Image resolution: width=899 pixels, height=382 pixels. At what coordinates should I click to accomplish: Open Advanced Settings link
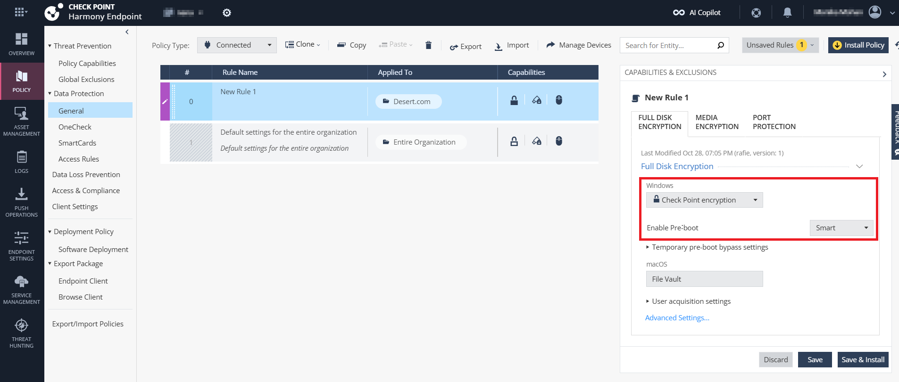click(677, 318)
